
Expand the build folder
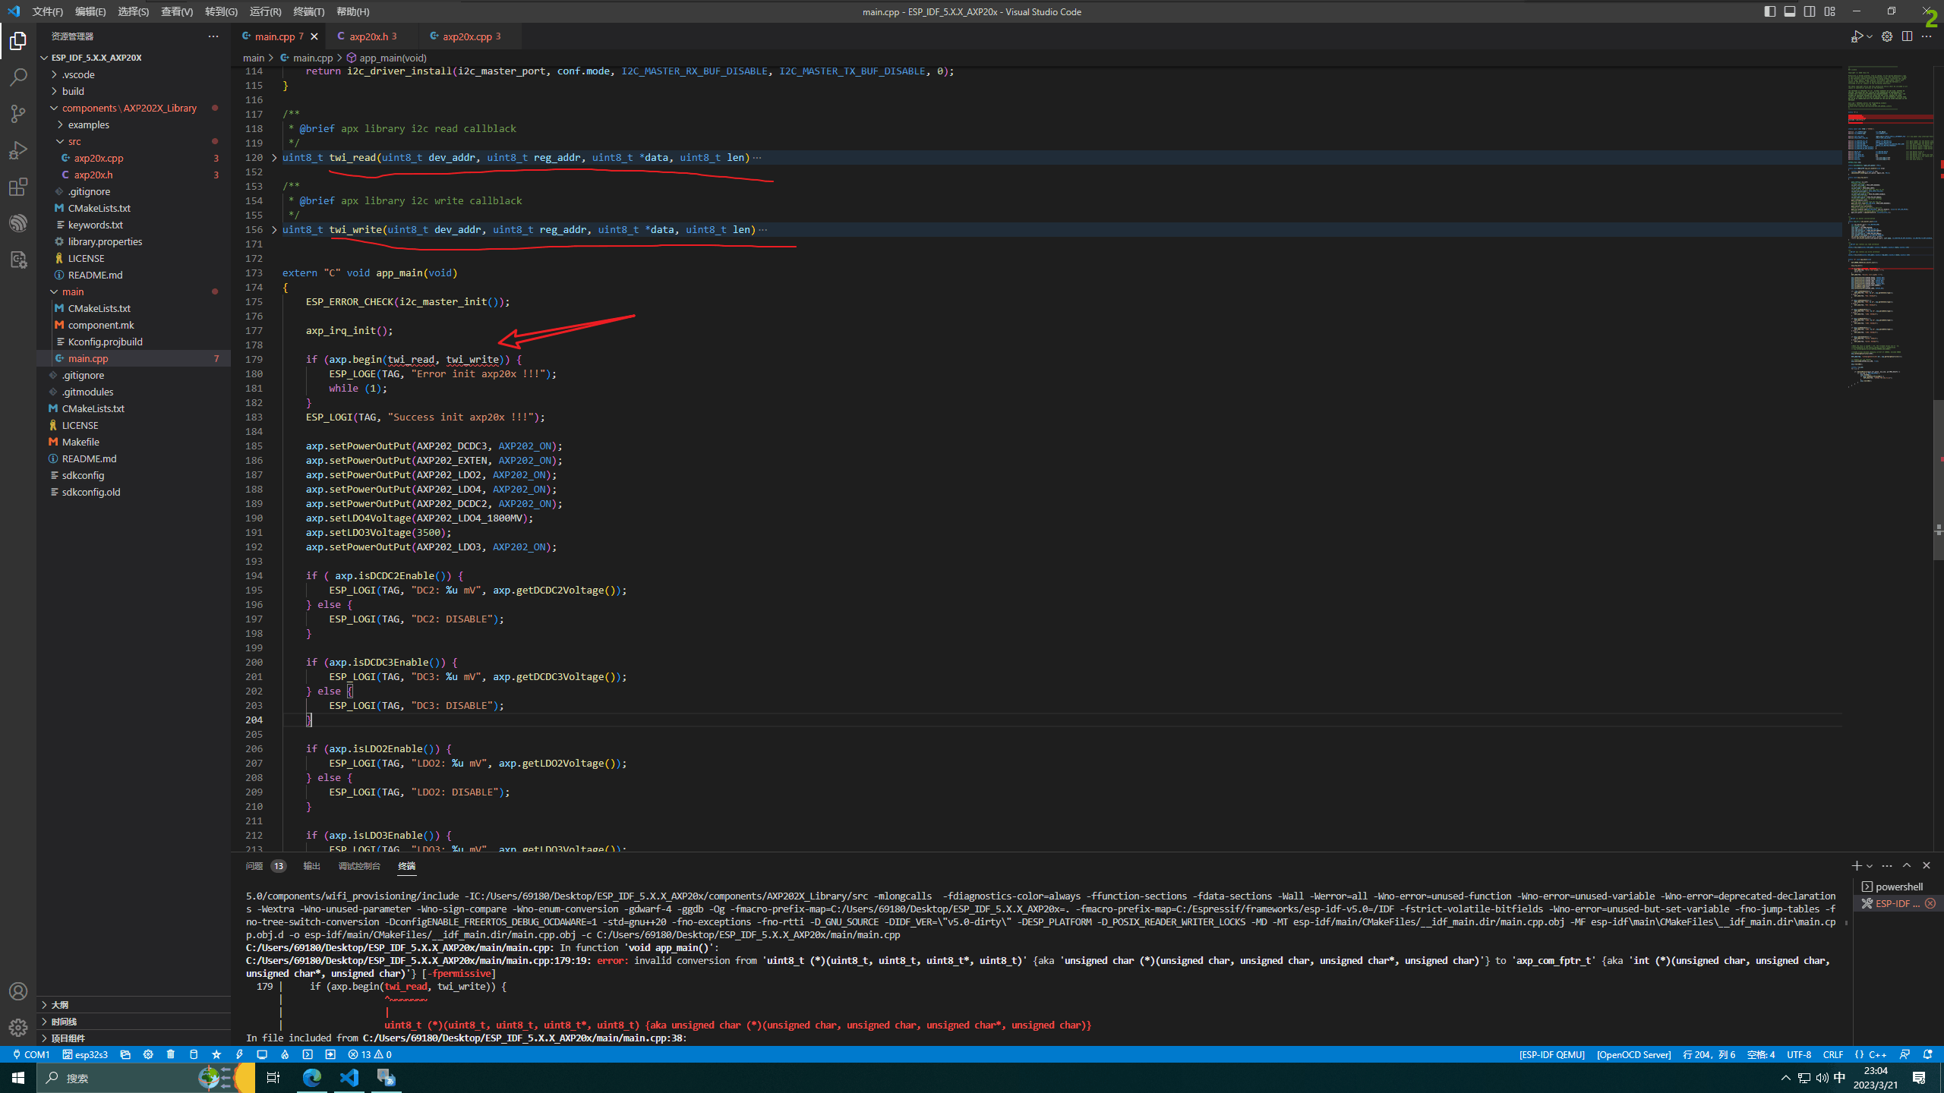(73, 90)
